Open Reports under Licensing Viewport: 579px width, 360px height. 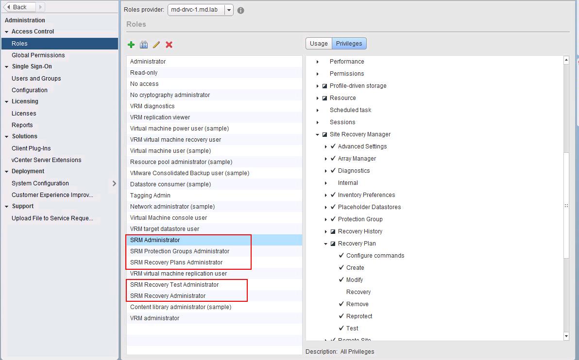pos(22,125)
